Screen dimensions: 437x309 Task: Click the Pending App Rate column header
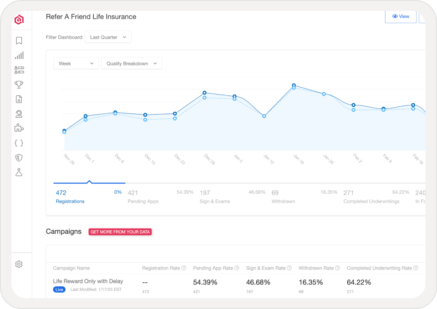tap(213, 268)
